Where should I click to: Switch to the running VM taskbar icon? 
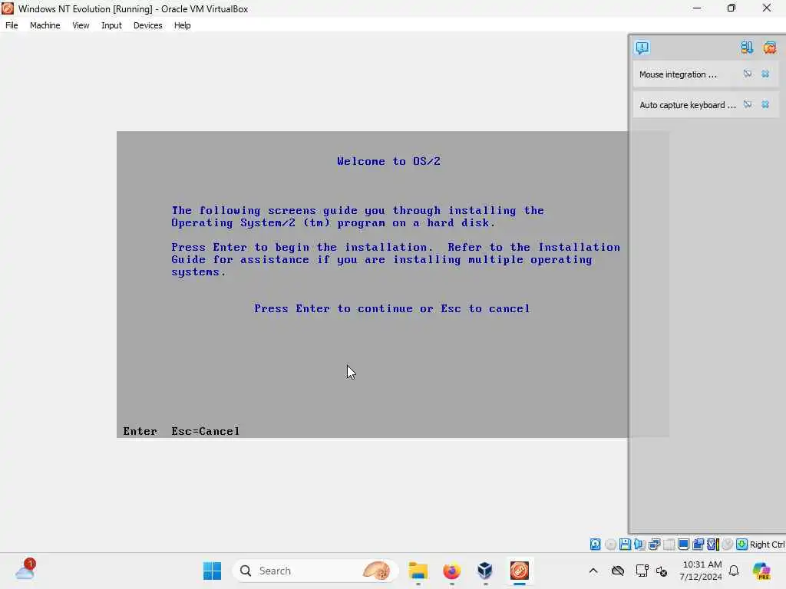click(520, 571)
